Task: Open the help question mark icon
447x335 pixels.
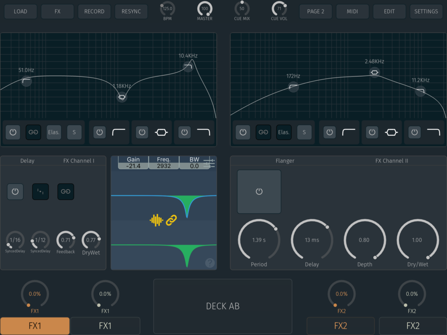Action: point(210,263)
